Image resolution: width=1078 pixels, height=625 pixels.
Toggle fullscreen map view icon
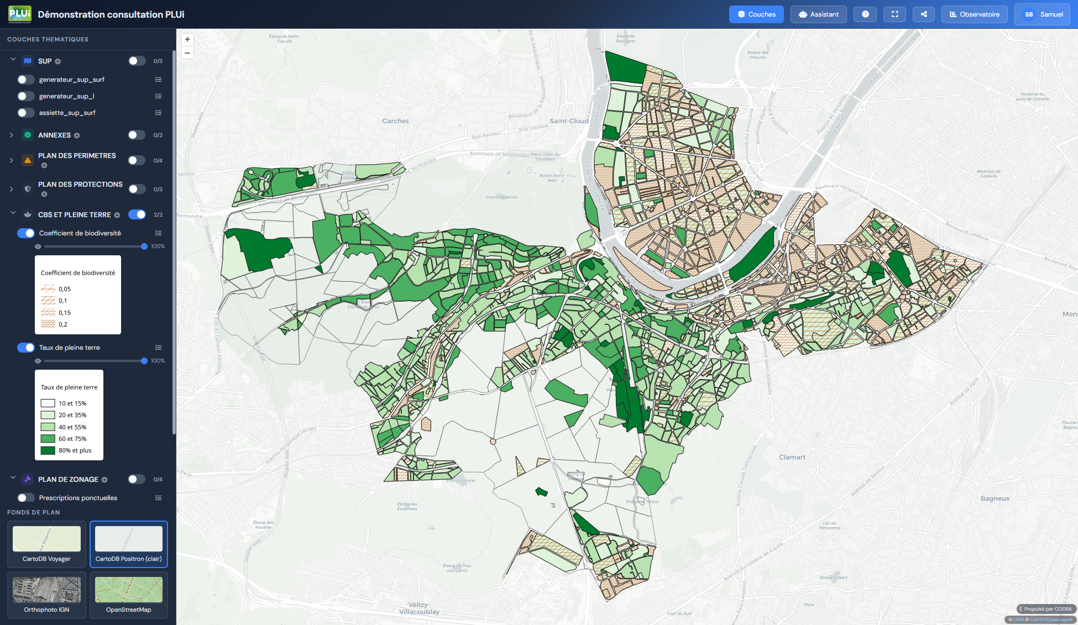894,14
